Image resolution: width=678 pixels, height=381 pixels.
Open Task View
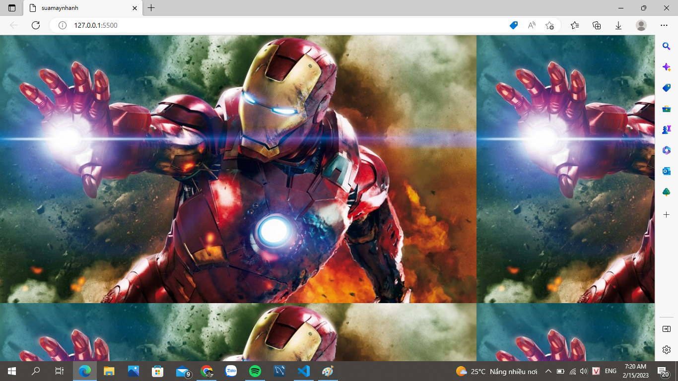tap(59, 371)
